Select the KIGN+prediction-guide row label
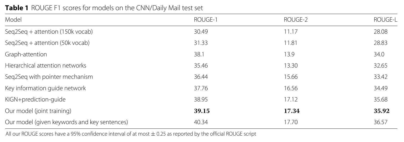 tap(35, 99)
